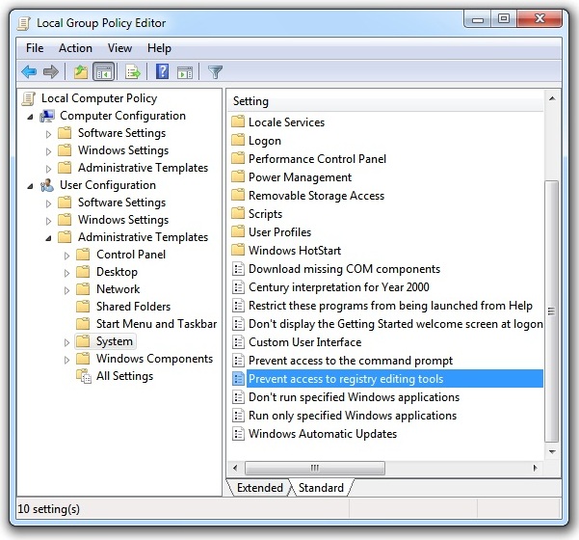579x540 pixels.
Task: Click the Show/Hide Action Pane icon
Action: [185, 72]
